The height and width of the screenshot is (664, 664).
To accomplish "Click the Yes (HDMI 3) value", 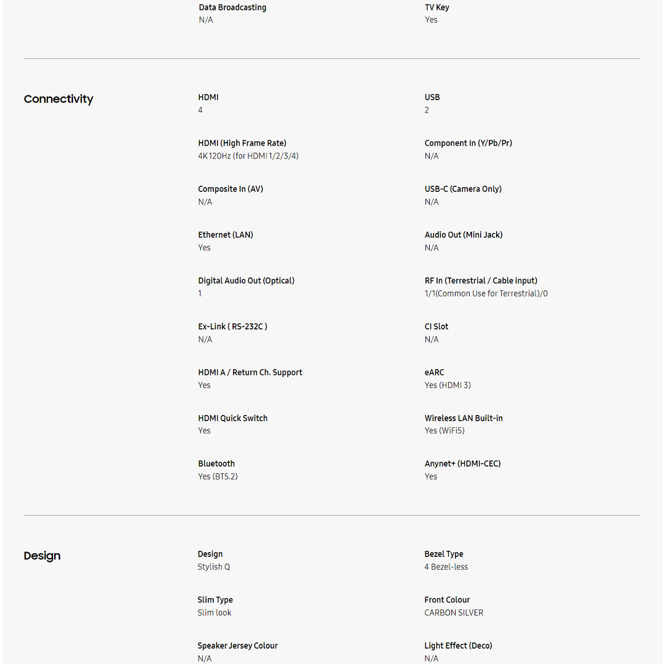I will click(x=448, y=385).
